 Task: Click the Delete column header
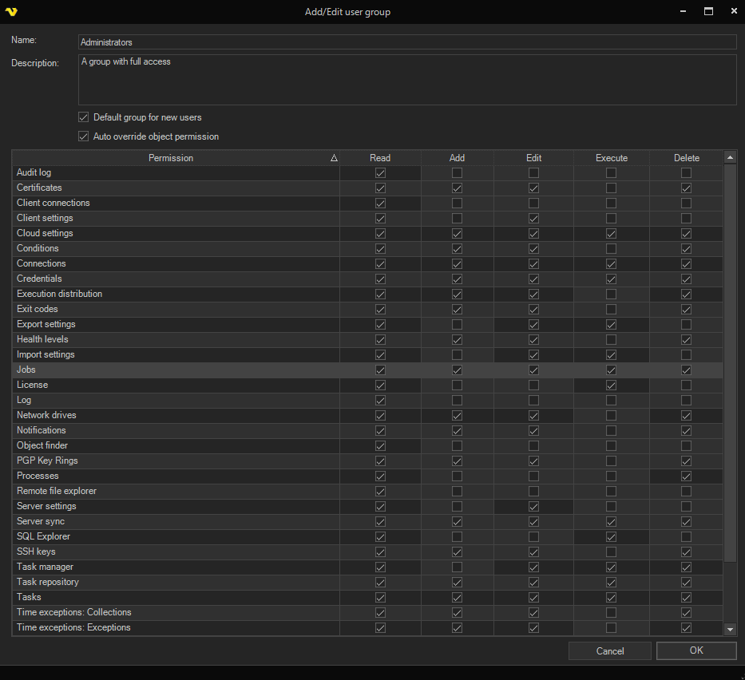pos(686,158)
